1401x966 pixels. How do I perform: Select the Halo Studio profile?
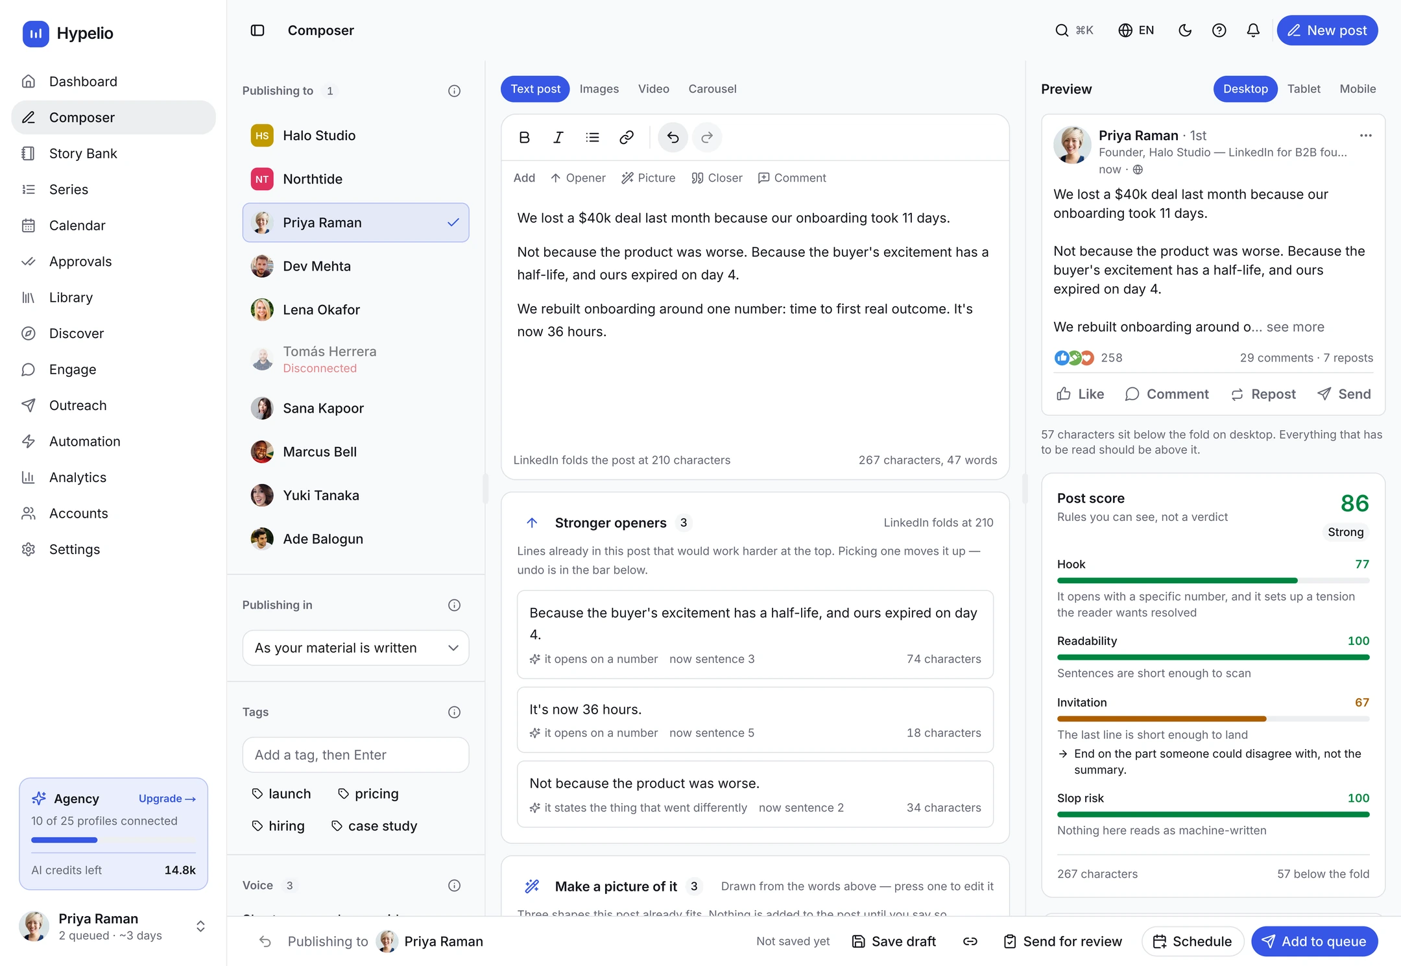pyautogui.click(x=355, y=136)
